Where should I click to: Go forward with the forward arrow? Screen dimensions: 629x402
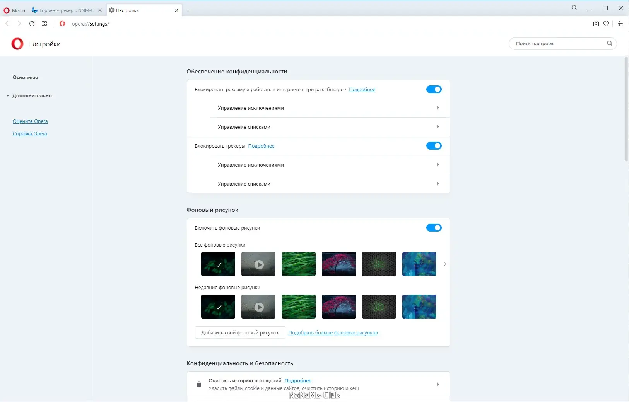pos(19,24)
